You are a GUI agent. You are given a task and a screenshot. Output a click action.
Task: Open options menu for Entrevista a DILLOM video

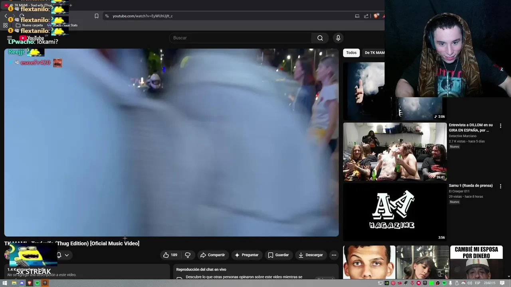tap(500, 126)
